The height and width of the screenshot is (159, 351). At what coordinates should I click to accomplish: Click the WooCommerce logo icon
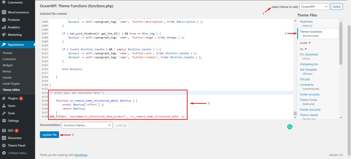coord(4,12)
